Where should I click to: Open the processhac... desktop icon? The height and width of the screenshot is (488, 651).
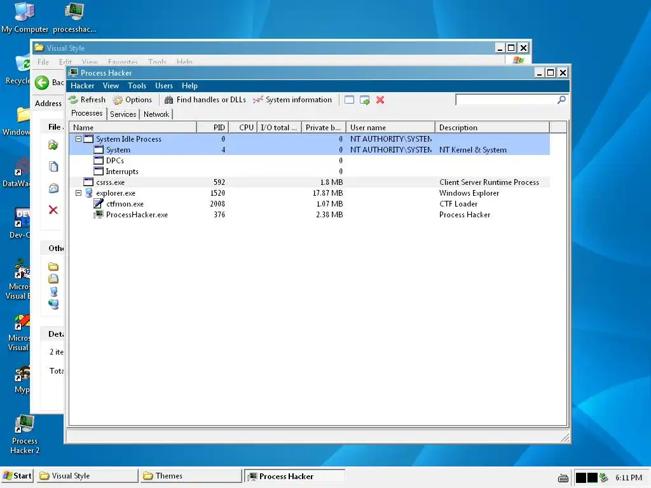74,18
